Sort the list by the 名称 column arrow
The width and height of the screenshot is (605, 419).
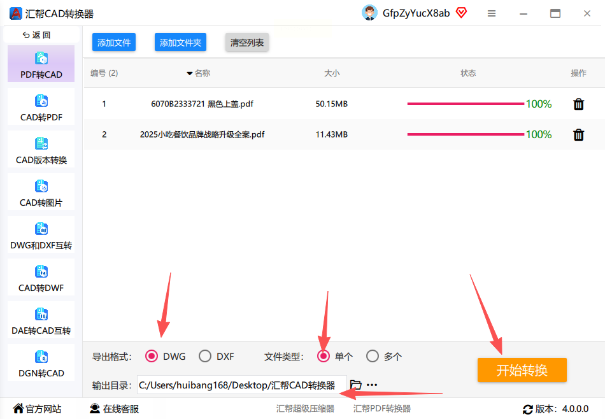189,73
